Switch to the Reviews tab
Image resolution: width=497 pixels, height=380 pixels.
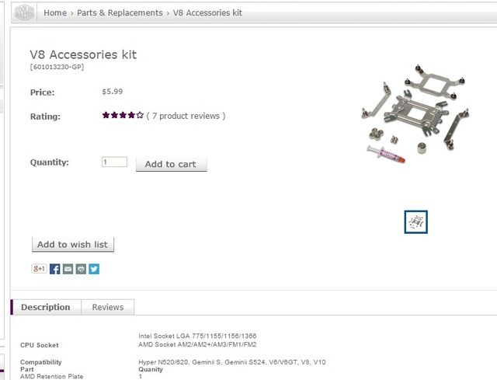pos(108,307)
